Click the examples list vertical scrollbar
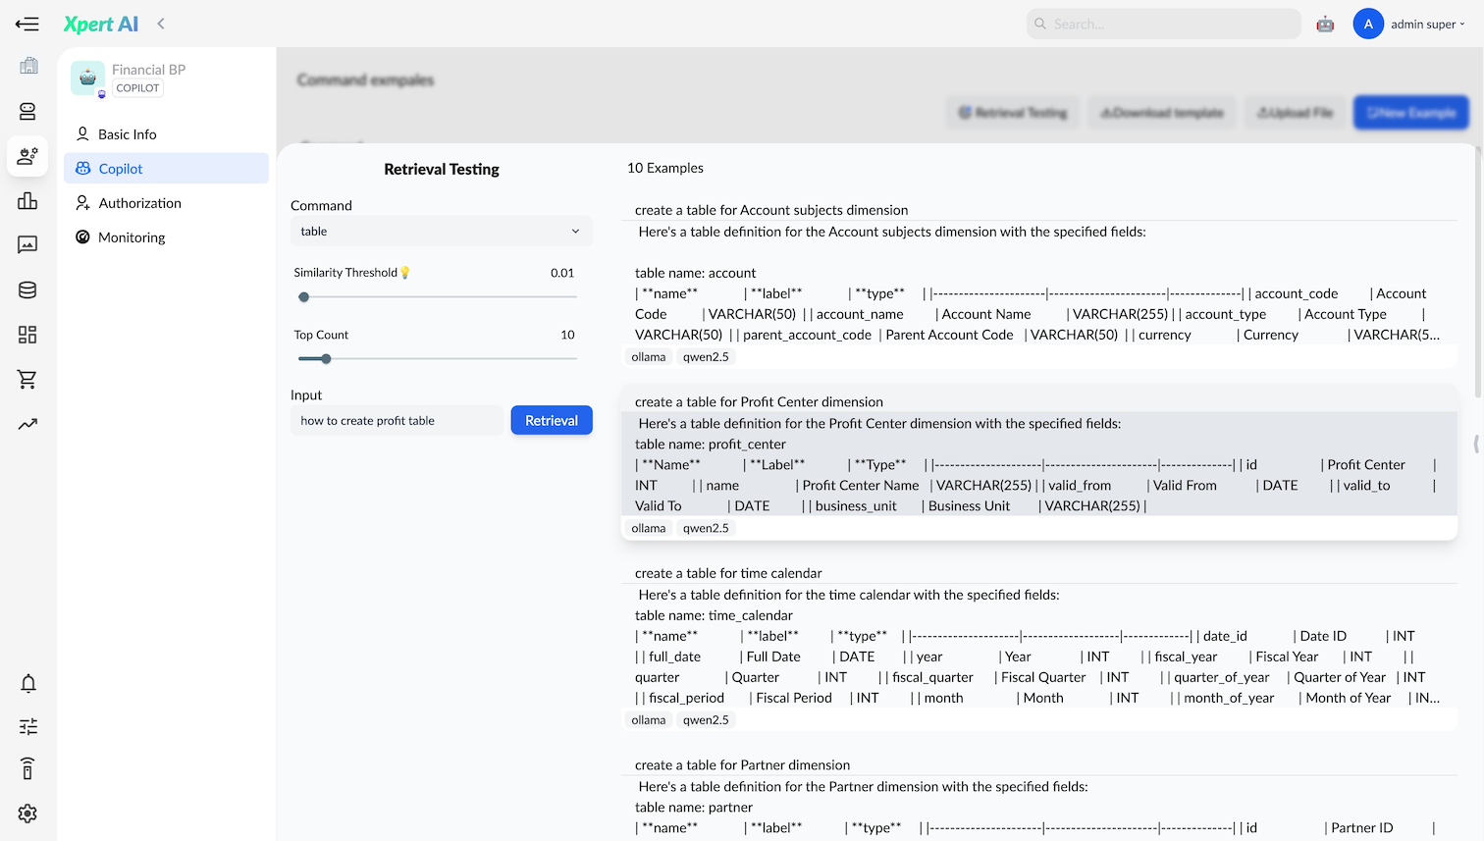1484x841 pixels. (1477, 275)
